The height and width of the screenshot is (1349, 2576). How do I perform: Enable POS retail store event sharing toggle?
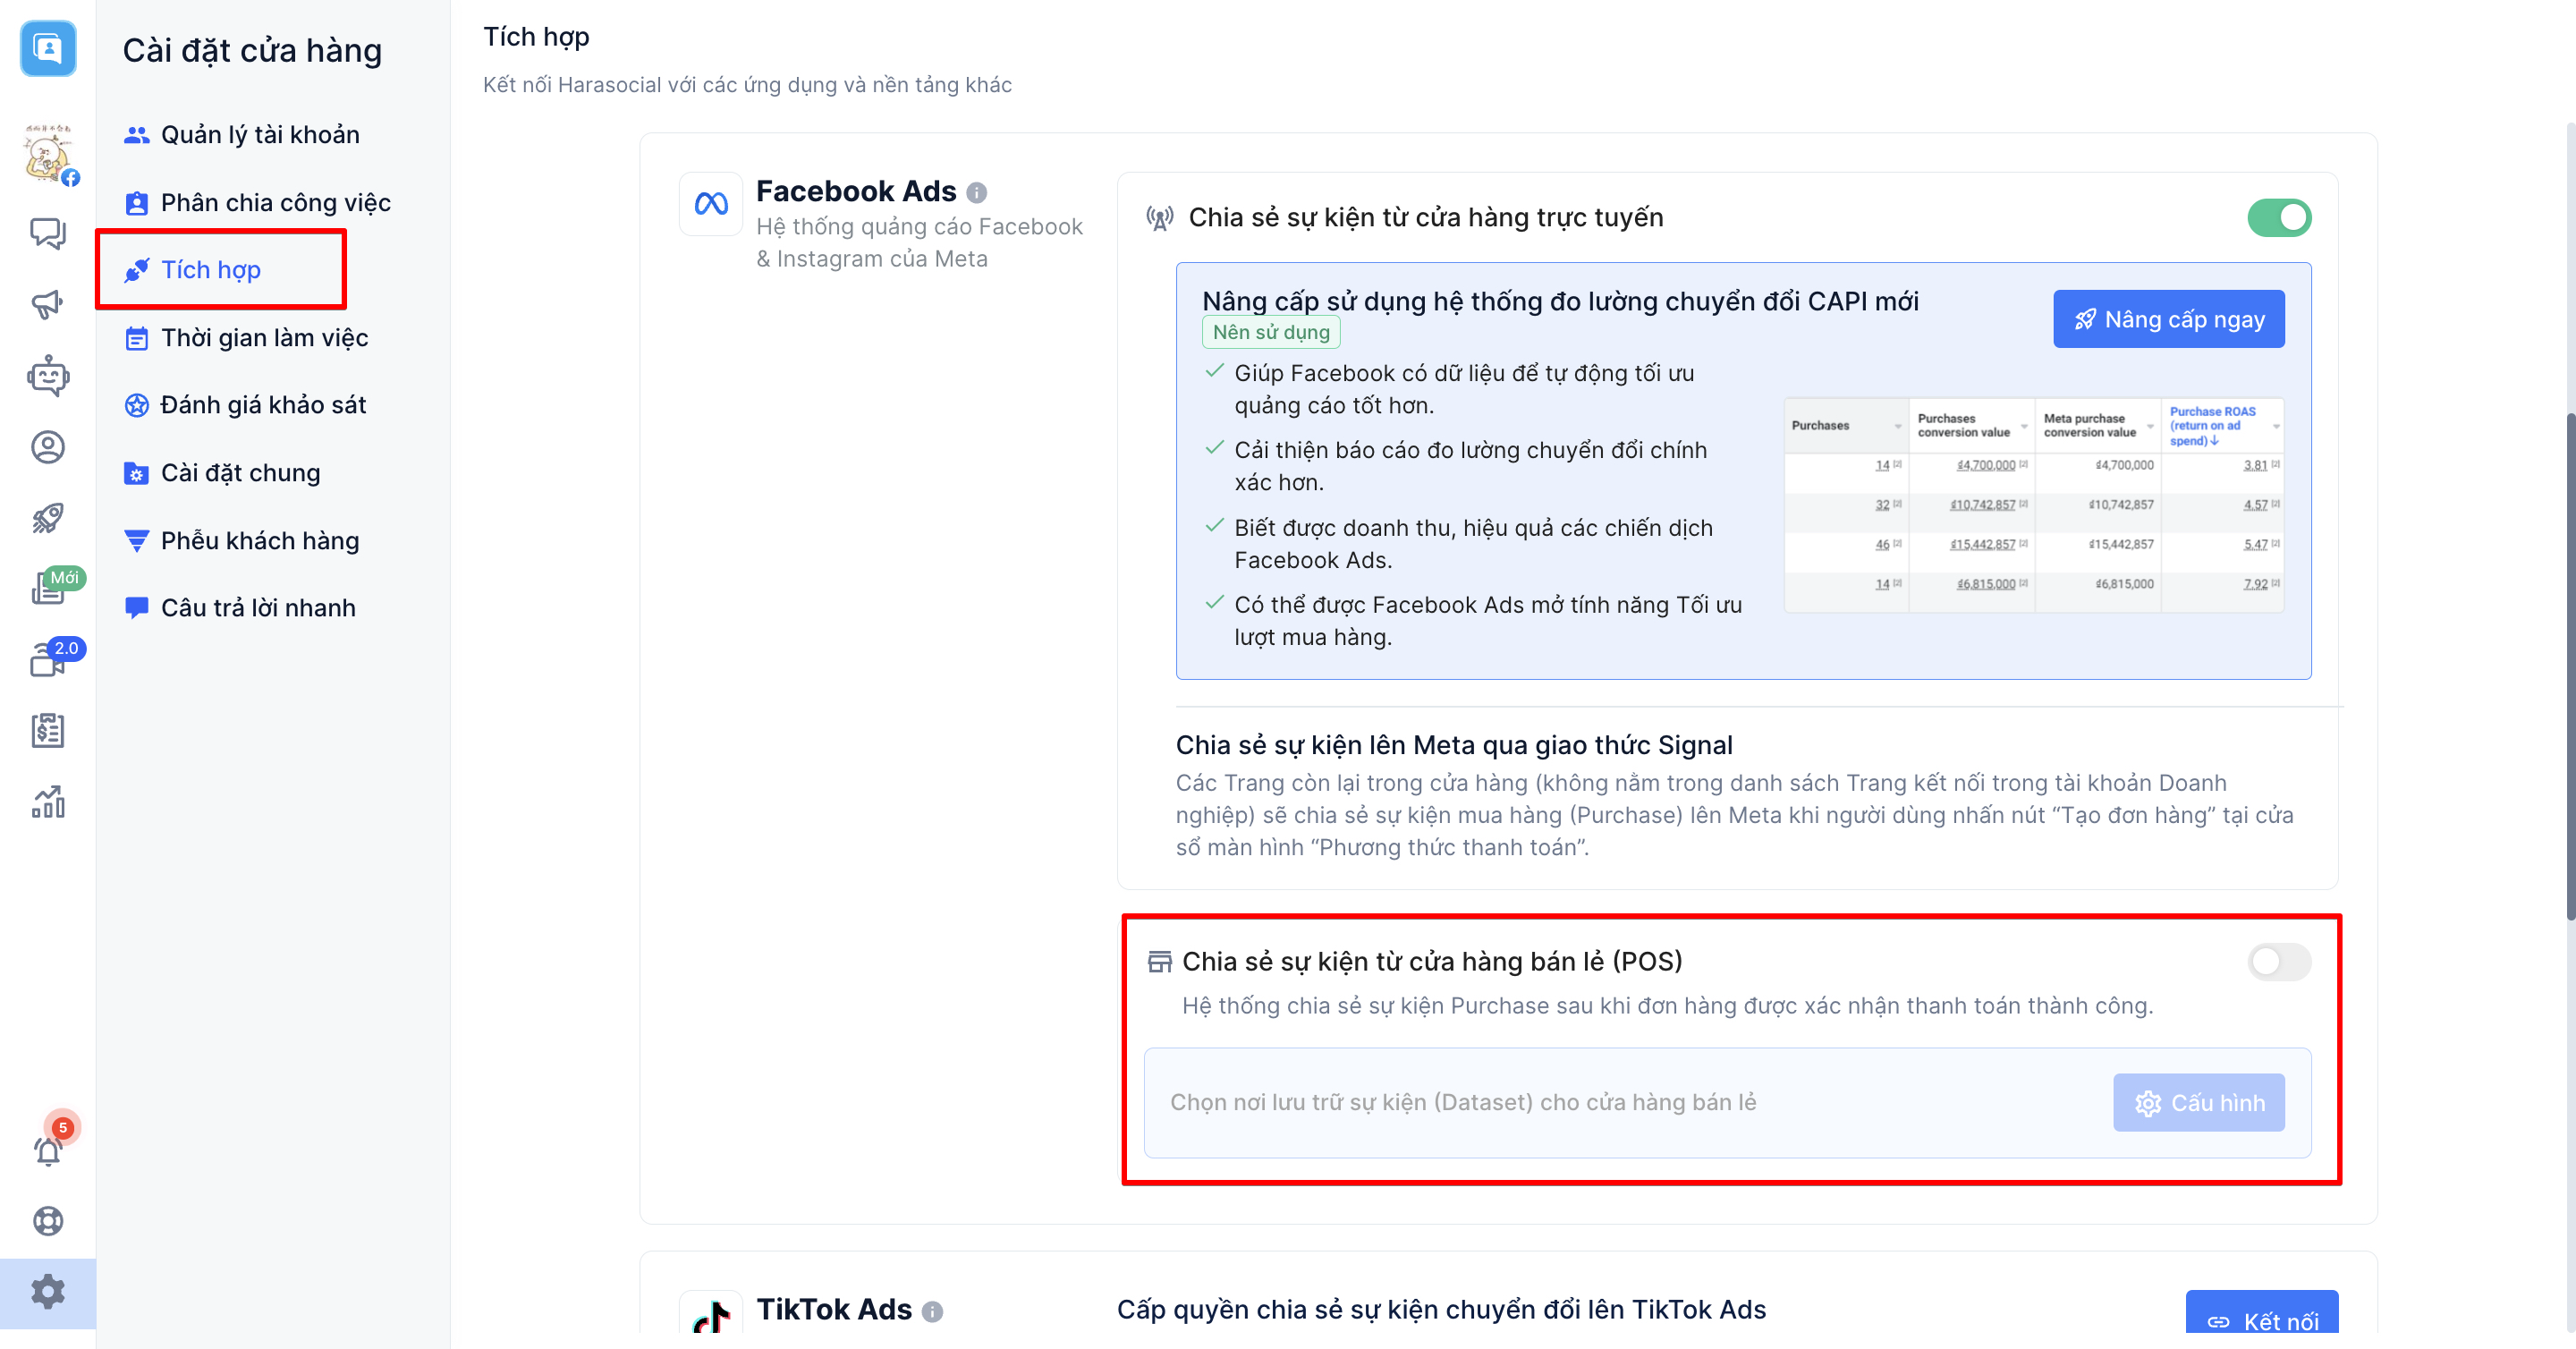[2278, 962]
